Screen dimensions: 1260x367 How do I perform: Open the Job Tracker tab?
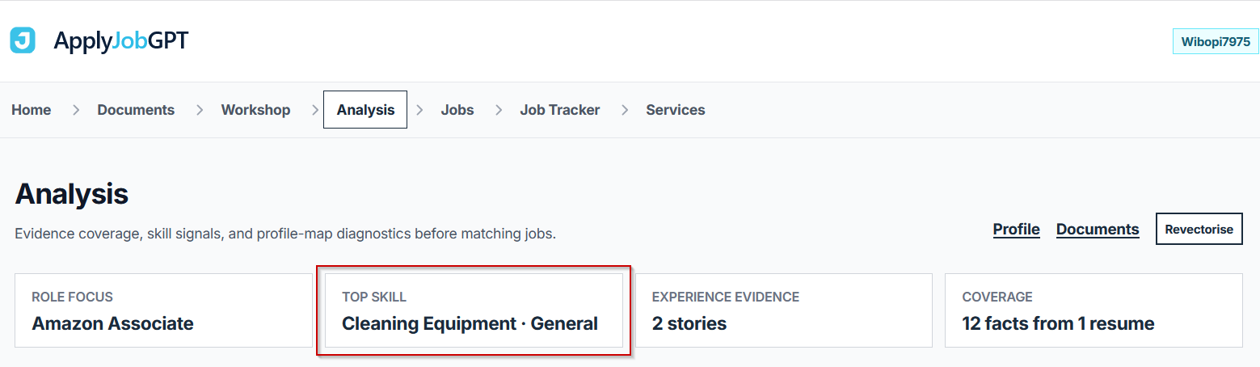[x=559, y=110]
